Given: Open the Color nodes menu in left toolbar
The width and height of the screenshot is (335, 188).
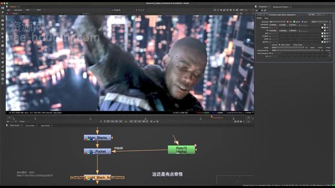Looking at the screenshot, I should coord(3,25).
